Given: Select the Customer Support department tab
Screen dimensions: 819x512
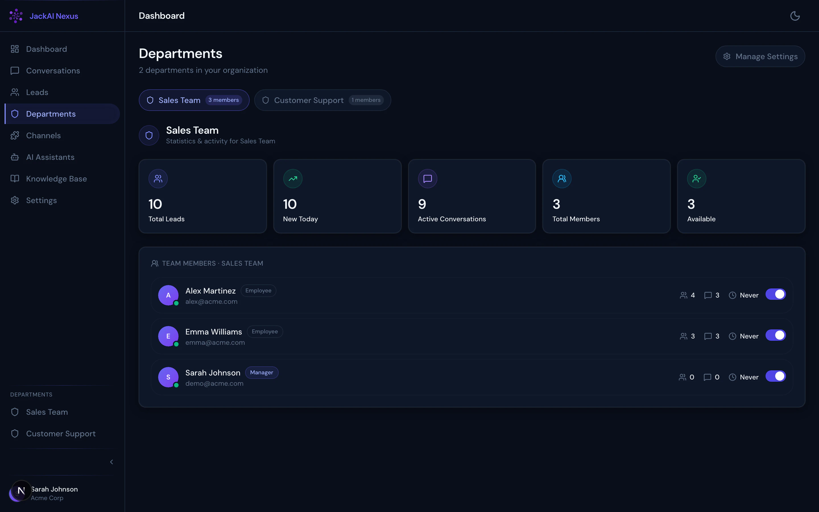Looking at the screenshot, I should [x=322, y=100].
